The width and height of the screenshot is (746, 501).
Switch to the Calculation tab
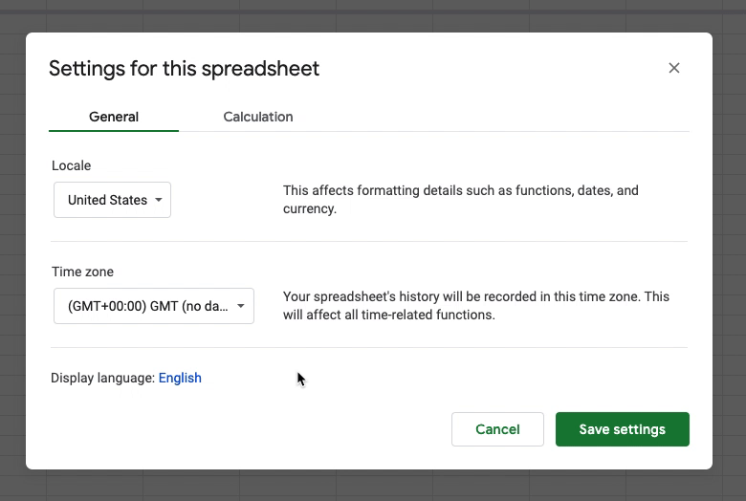coord(258,117)
